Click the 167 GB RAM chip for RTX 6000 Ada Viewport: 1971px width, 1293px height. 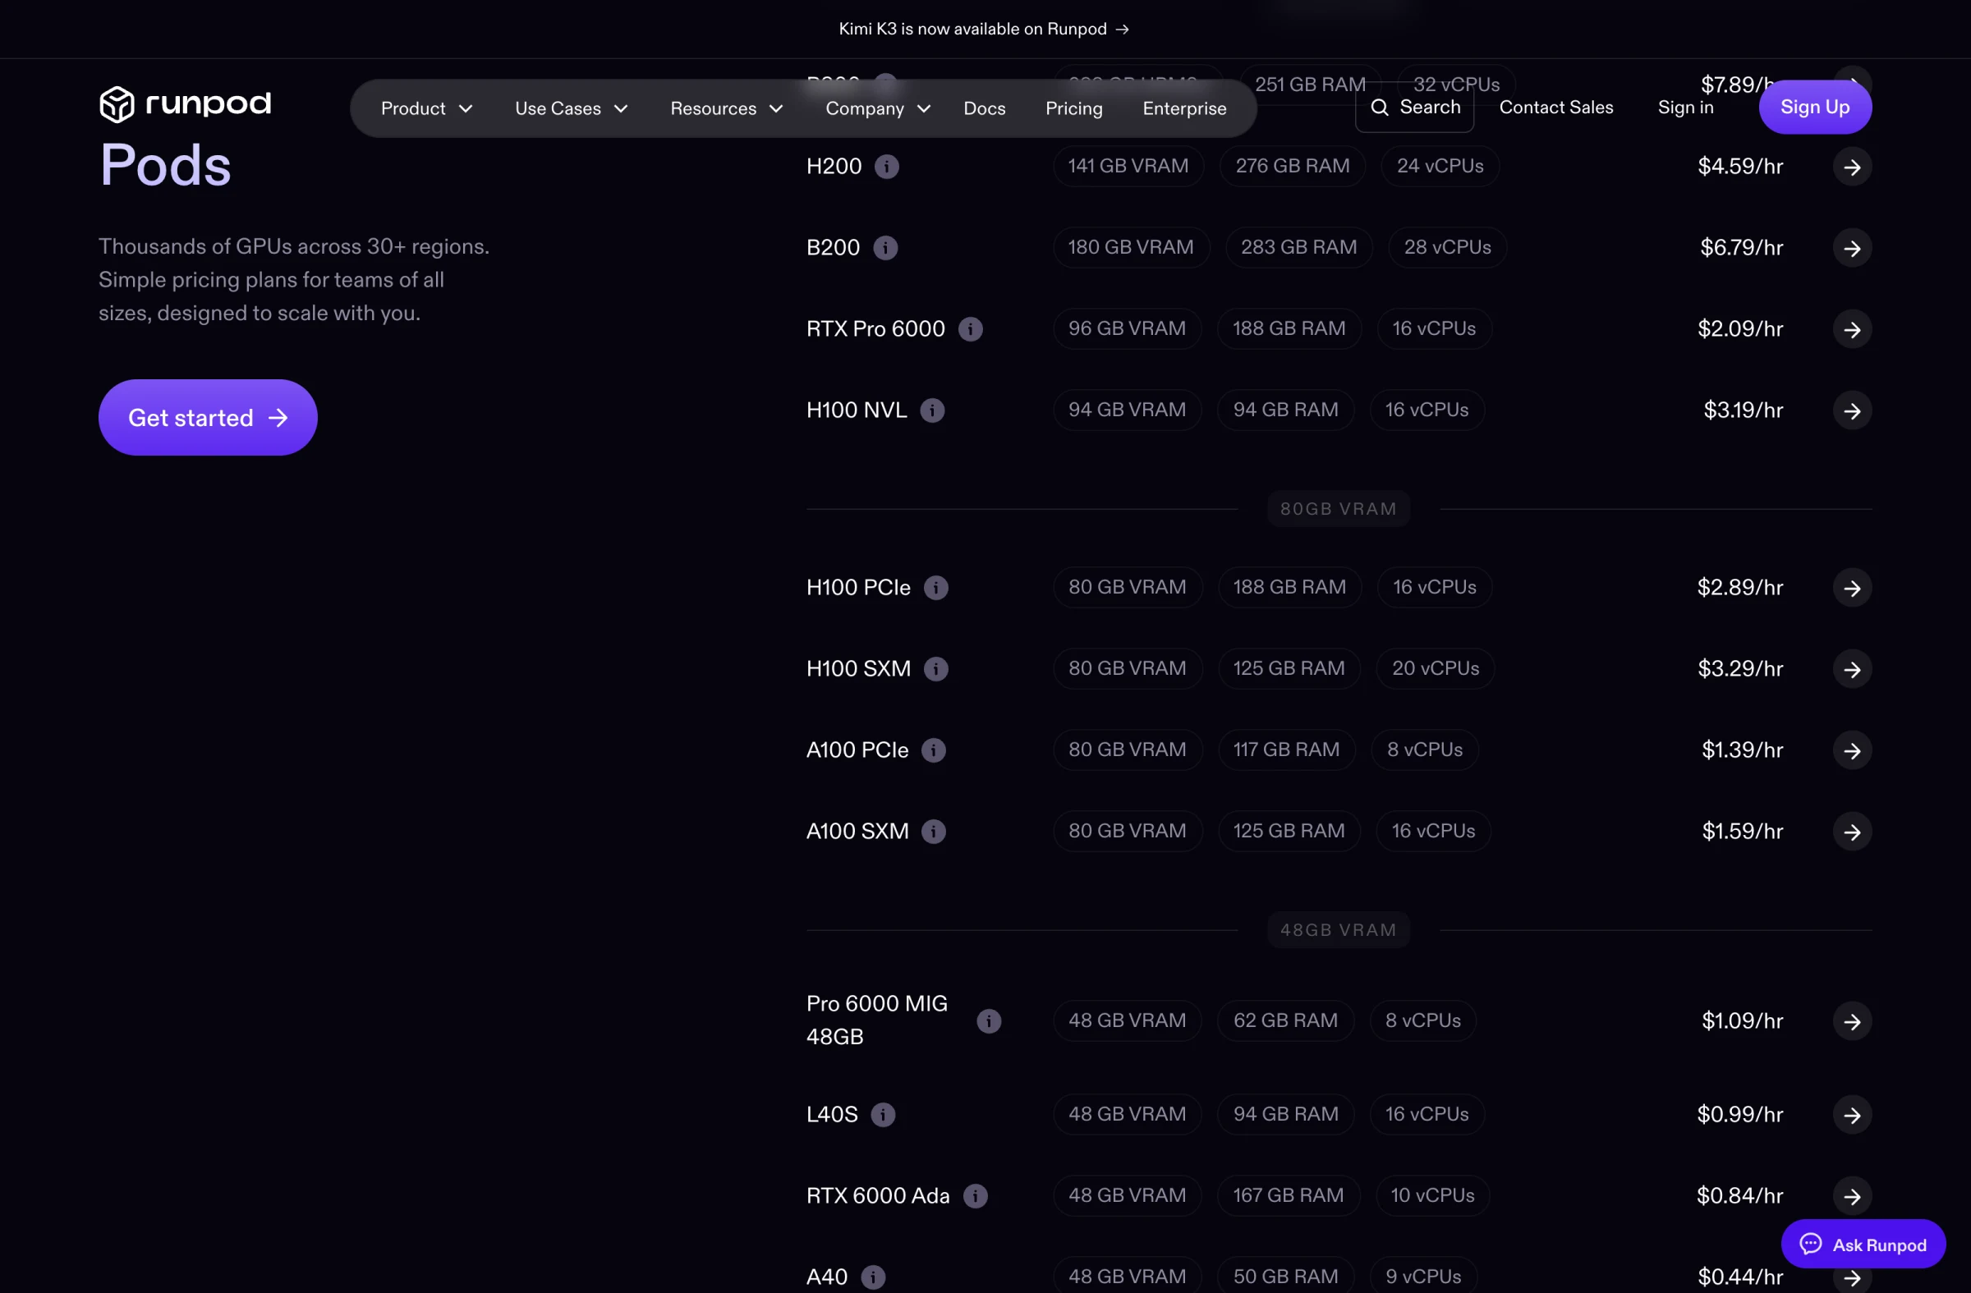click(x=1288, y=1195)
